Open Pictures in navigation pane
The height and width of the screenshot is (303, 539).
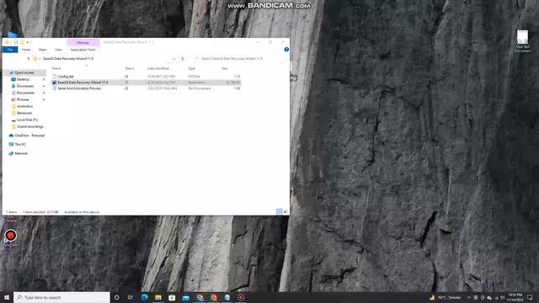23,99
